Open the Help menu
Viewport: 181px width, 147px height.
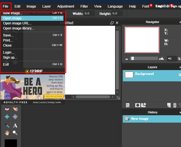pyautogui.click(x=132, y=6)
